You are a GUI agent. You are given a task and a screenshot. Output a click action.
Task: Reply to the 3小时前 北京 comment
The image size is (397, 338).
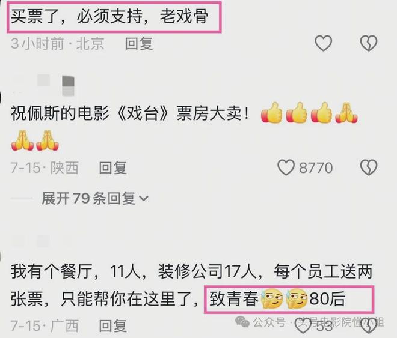pyautogui.click(x=139, y=43)
